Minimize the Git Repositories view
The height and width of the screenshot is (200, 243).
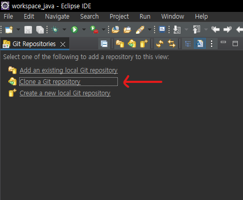click(x=223, y=42)
